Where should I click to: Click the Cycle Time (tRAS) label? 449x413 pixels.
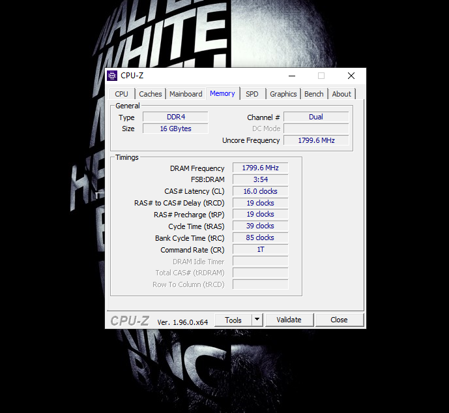click(196, 226)
